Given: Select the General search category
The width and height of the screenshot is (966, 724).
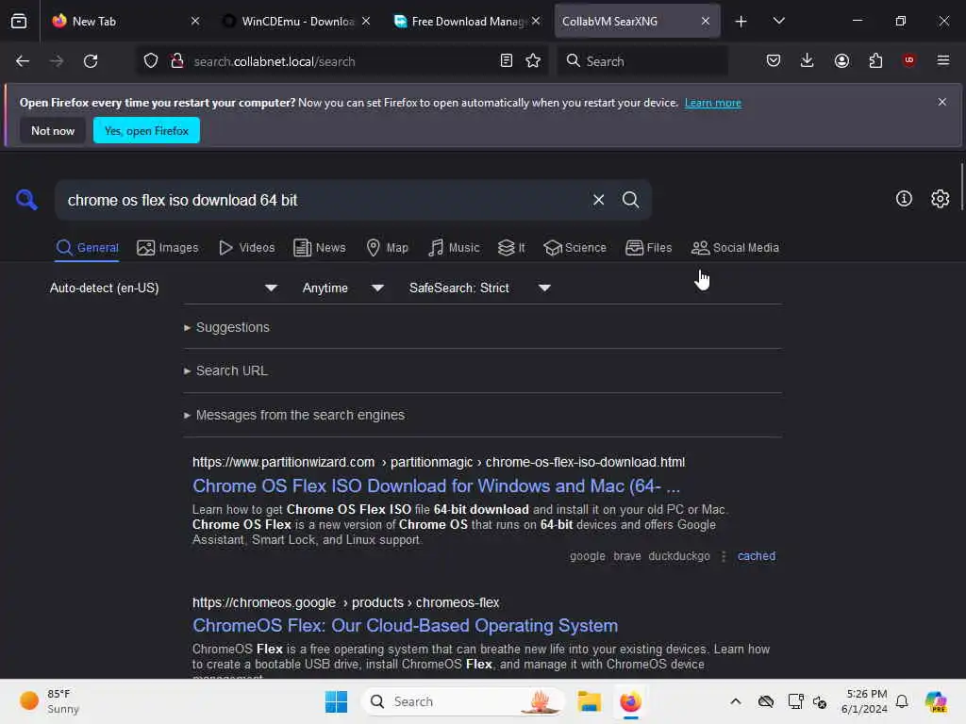Looking at the screenshot, I should (x=87, y=248).
